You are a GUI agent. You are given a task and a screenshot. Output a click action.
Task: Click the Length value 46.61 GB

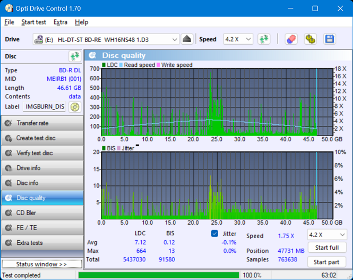point(69,88)
